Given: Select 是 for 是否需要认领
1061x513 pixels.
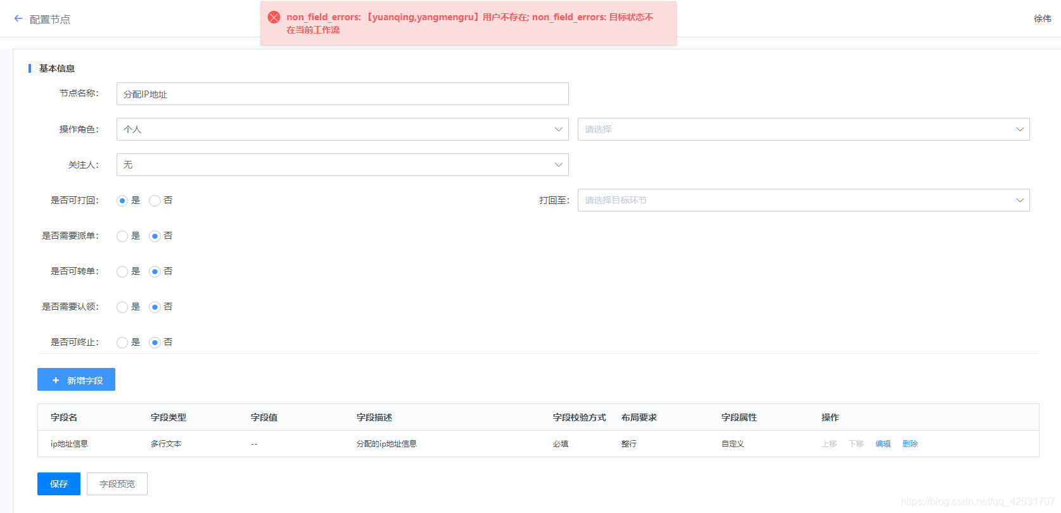Looking at the screenshot, I should pos(122,307).
